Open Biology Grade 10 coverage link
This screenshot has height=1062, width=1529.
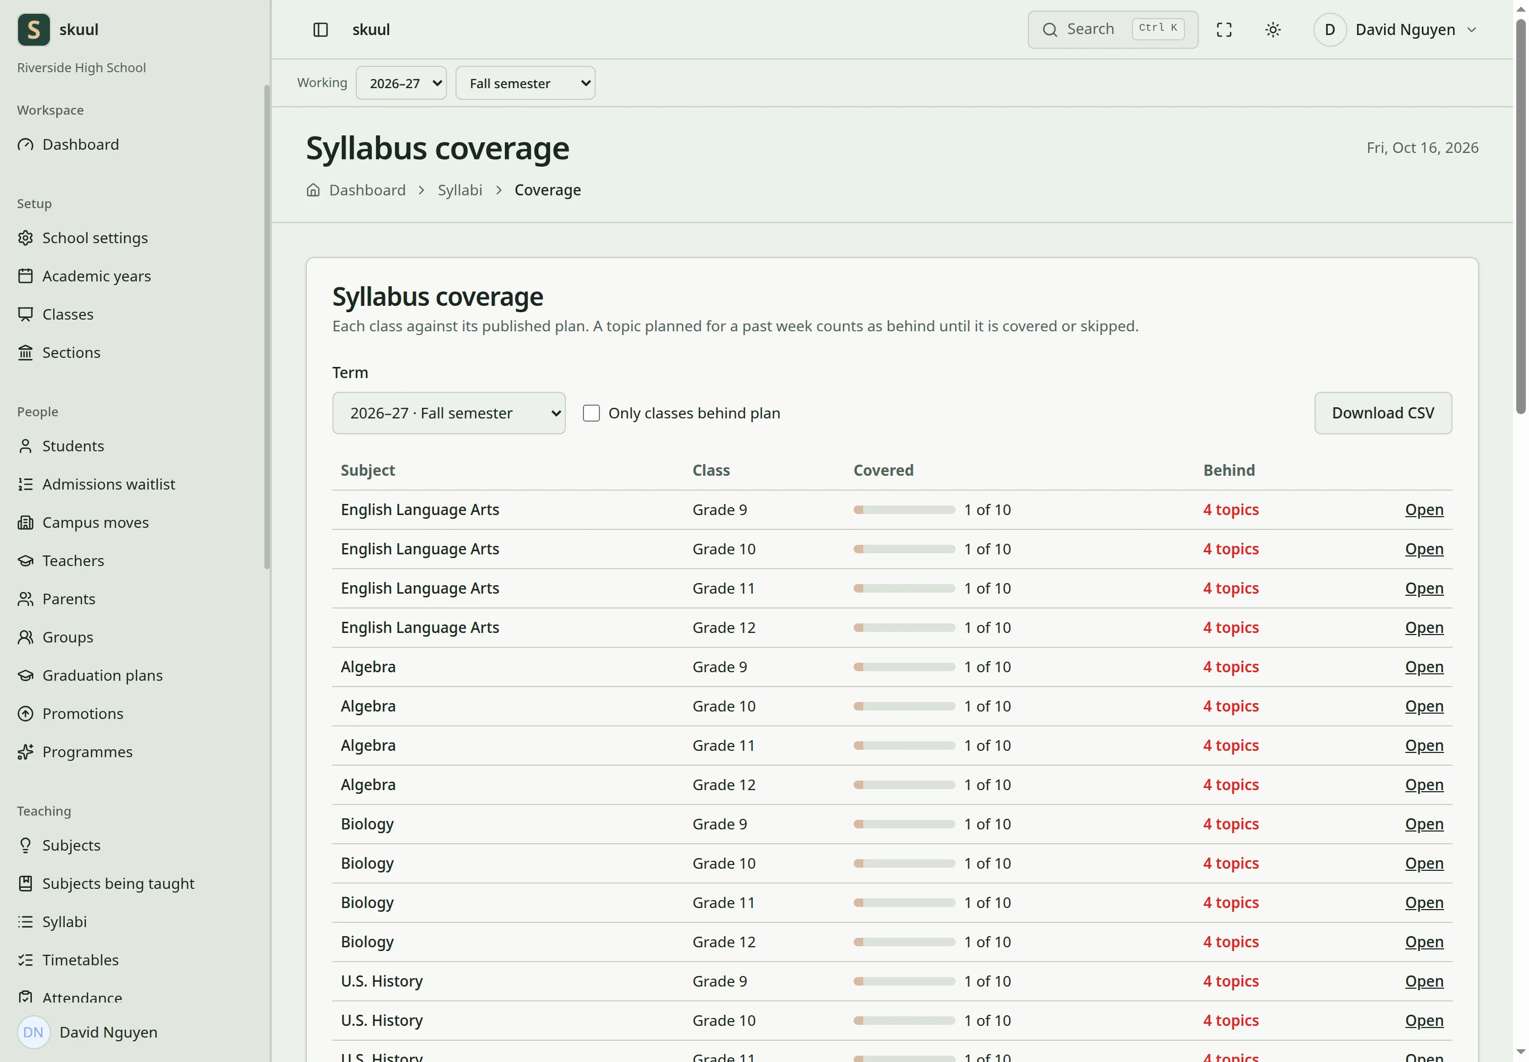coord(1424,863)
